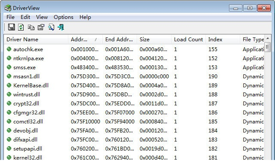Sort by the Driver Name column header
Viewport: 275px width, 166px height.
tap(36, 39)
